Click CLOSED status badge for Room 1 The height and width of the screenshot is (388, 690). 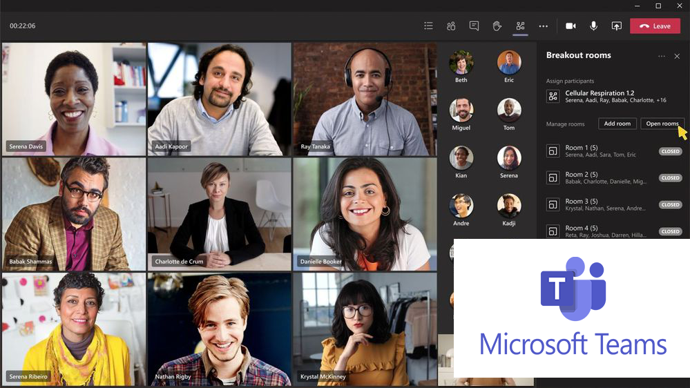670,151
